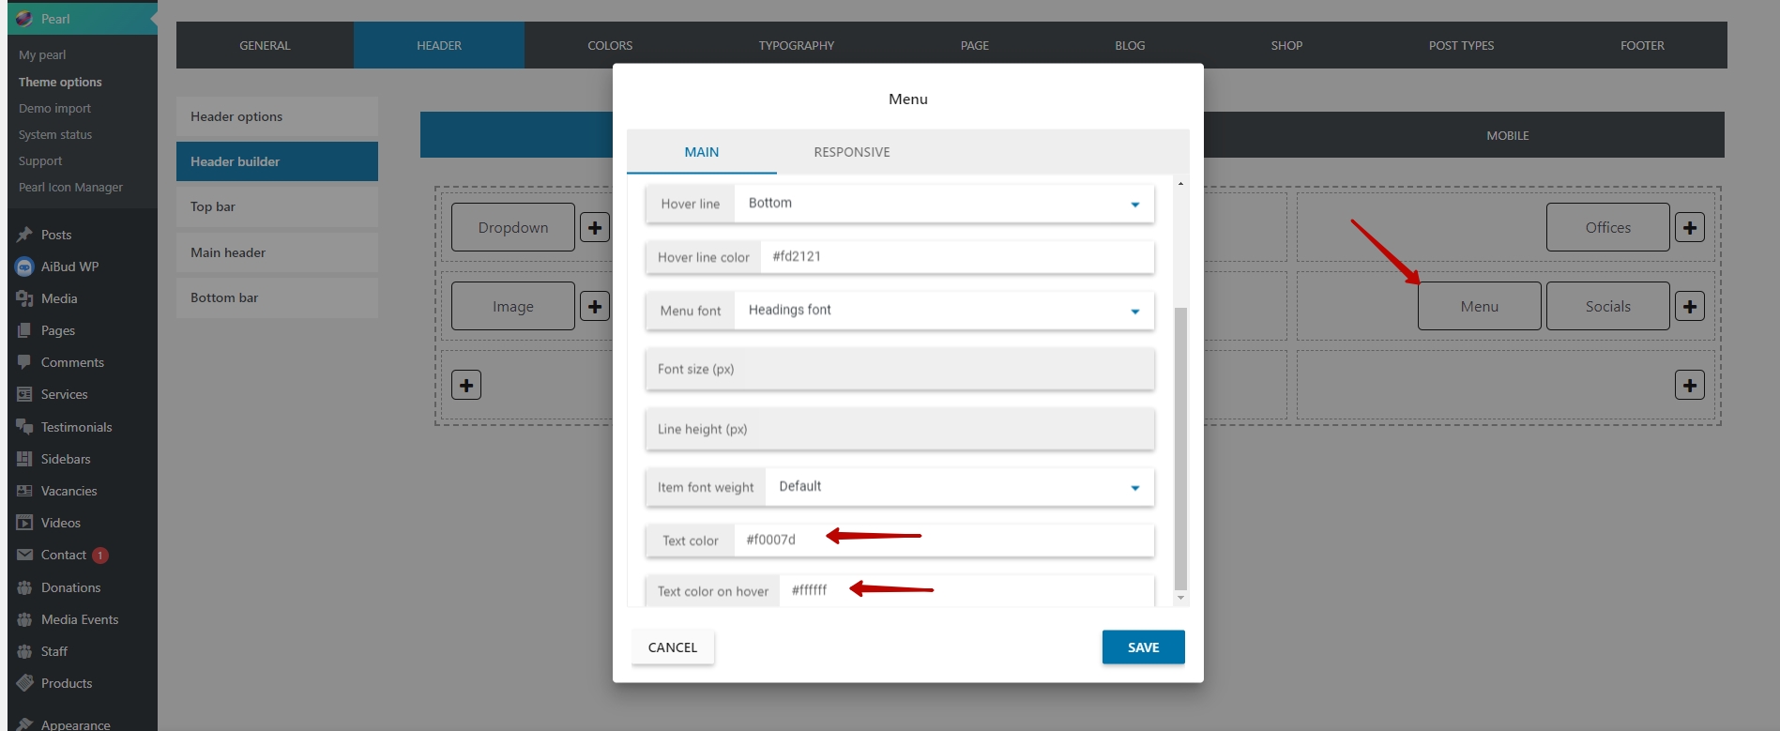1780x731 pixels.
Task: Click the plus icon beside Image element
Action: 595,307
